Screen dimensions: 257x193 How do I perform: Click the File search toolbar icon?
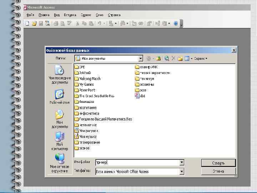[x=47, y=24]
